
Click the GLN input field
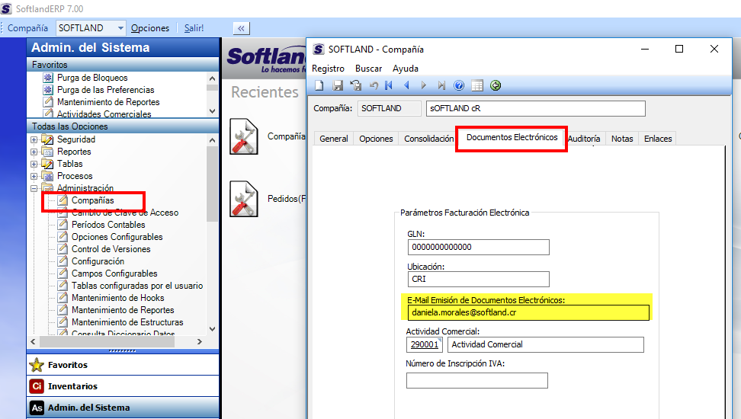pyautogui.click(x=478, y=247)
